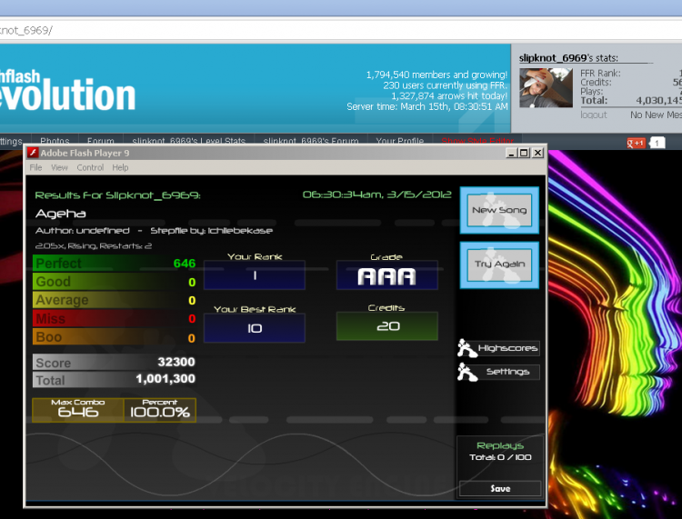This screenshot has width=682, height=519.
Task: Click the +1 count bubble icon
Action: (x=657, y=143)
